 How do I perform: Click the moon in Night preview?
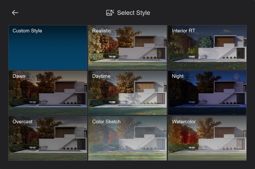pos(237,76)
